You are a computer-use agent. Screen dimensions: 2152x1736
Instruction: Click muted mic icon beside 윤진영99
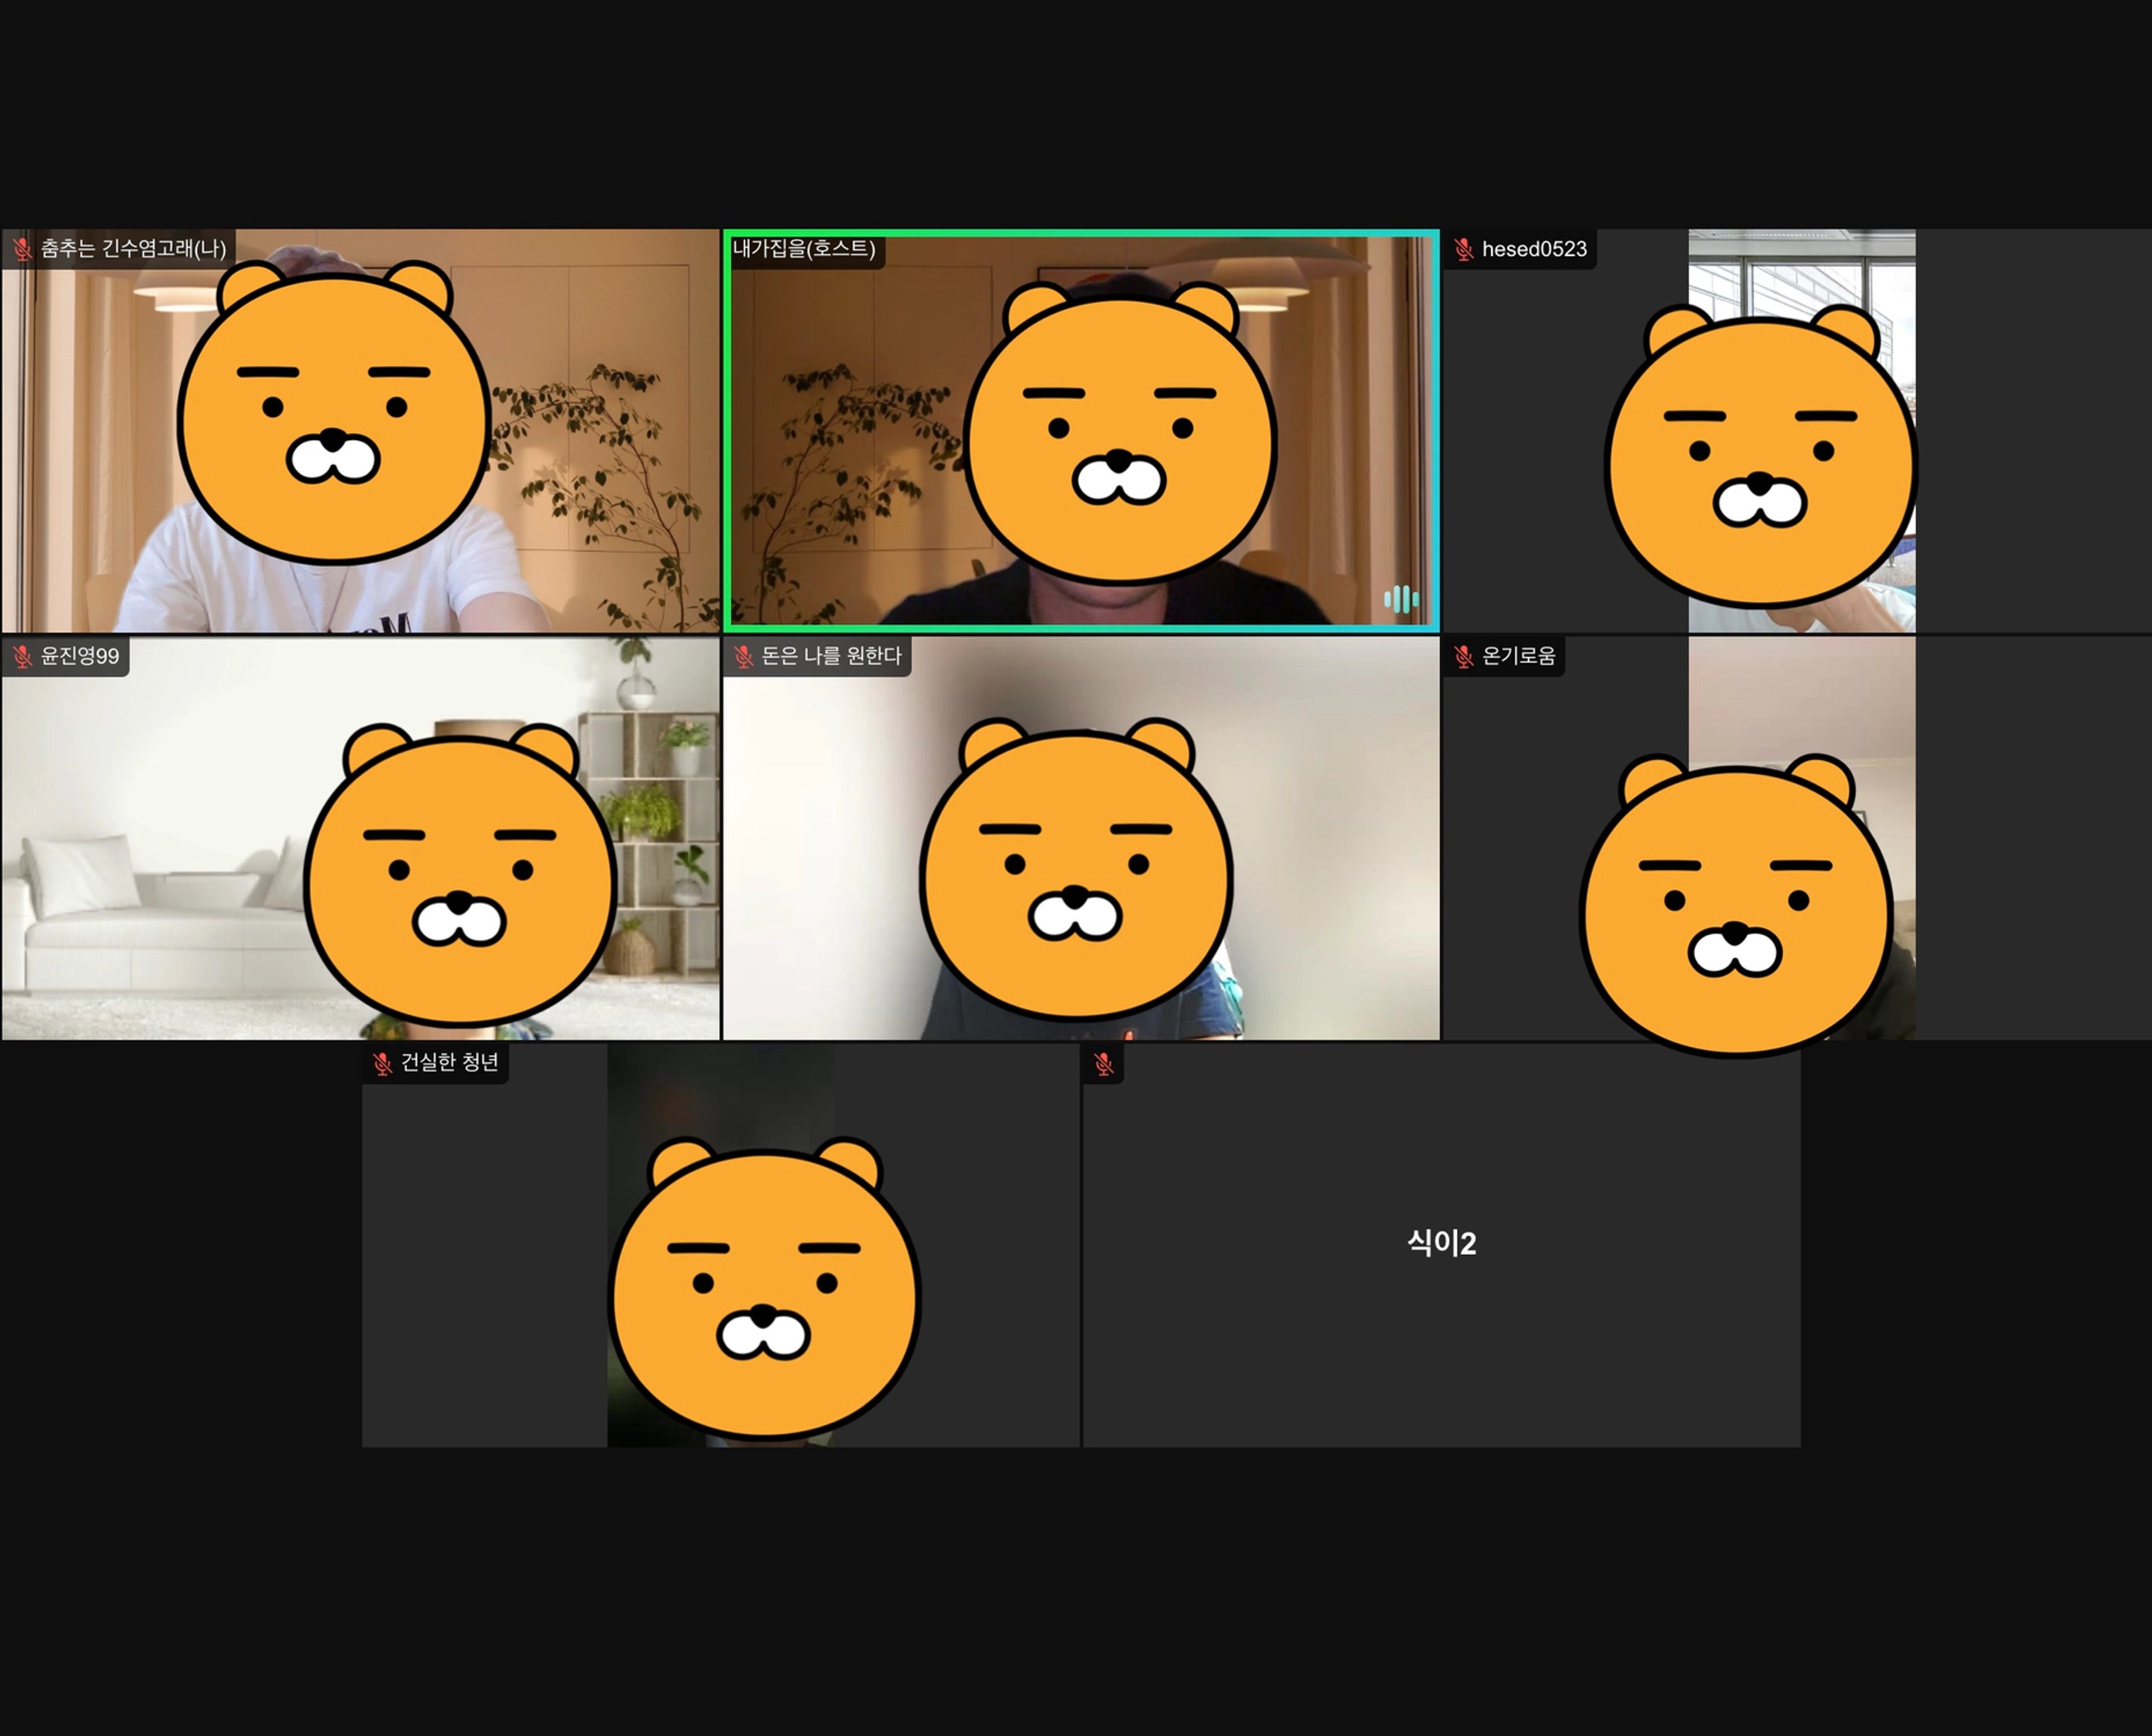point(22,656)
